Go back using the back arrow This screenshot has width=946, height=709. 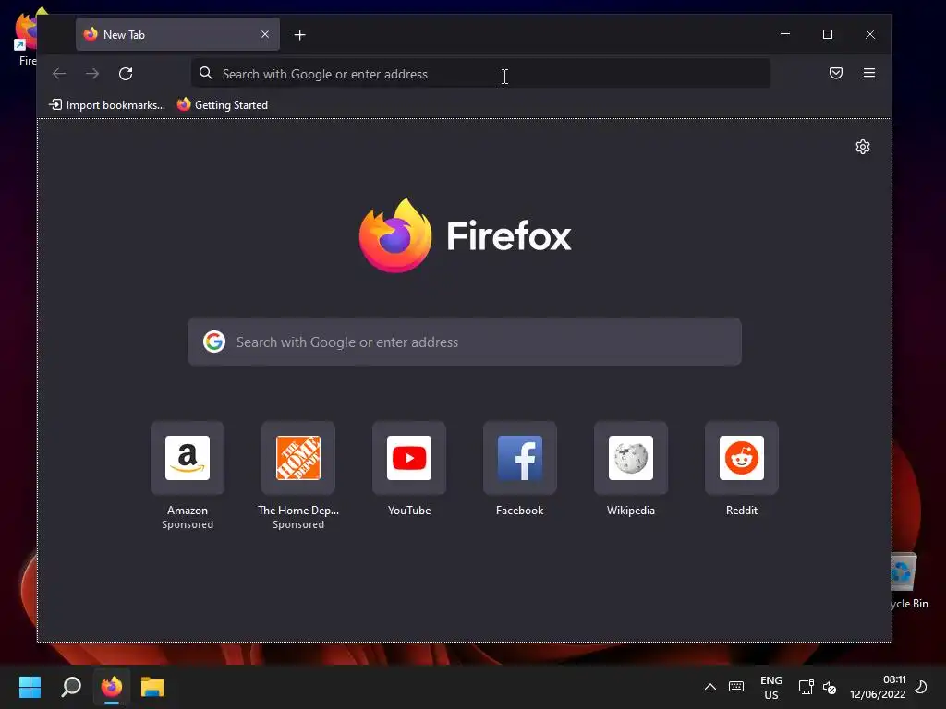[x=59, y=74]
